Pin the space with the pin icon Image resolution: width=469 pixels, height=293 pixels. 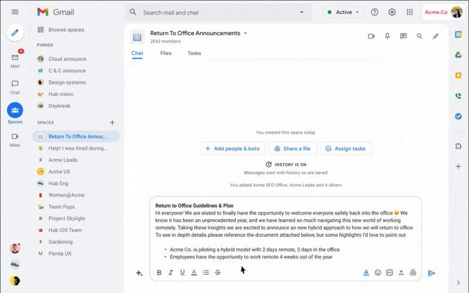tap(388, 36)
